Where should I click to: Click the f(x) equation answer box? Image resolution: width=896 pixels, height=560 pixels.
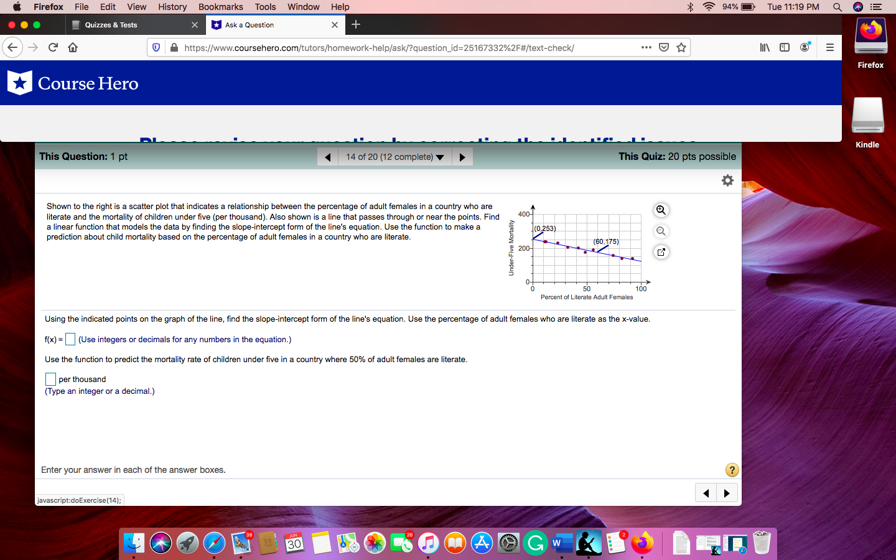pos(70,339)
